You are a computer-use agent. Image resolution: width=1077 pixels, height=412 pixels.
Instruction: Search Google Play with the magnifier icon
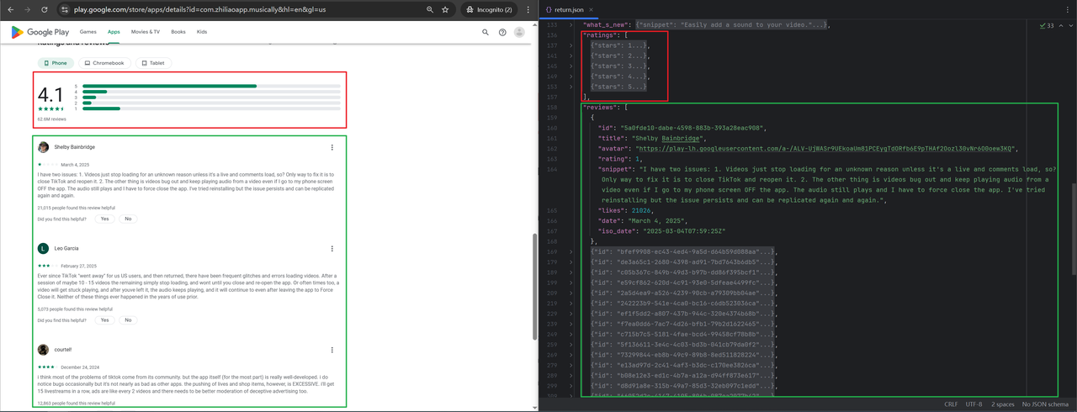point(485,32)
